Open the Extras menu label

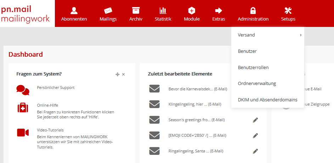pyautogui.click(x=219, y=19)
